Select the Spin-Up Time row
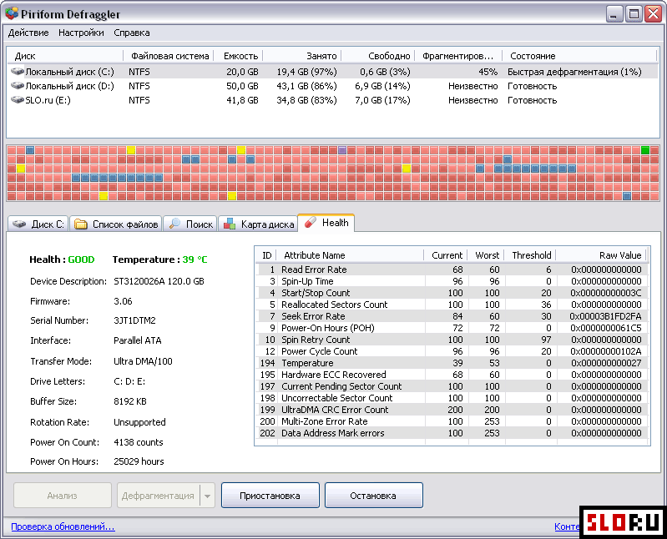 coord(452,281)
